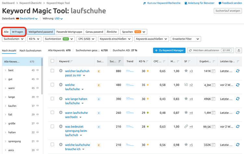Change the Währung USD selector

point(59,18)
